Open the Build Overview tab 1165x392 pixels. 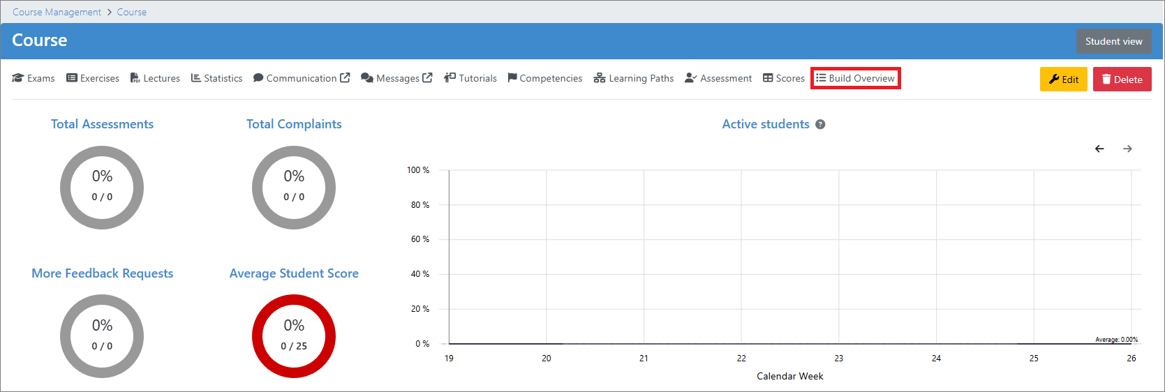pos(855,78)
